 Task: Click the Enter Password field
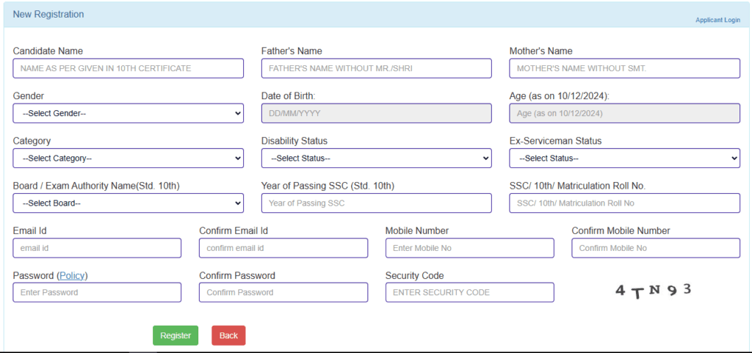(97, 292)
